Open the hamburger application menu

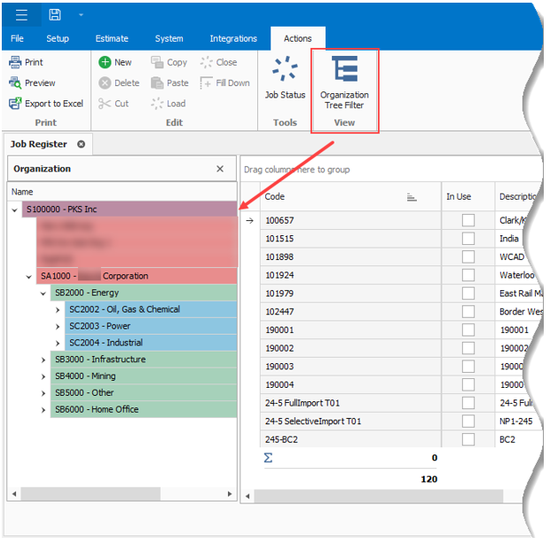coord(21,14)
